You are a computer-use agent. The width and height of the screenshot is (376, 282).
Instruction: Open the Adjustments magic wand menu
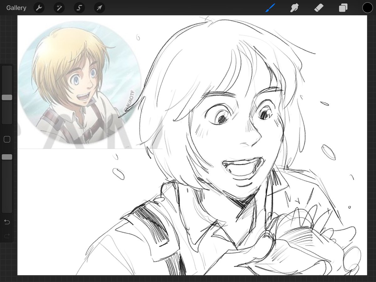59,8
